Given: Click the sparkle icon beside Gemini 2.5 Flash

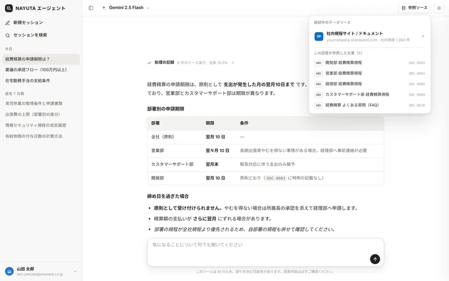Looking at the screenshot, I should (x=104, y=8).
